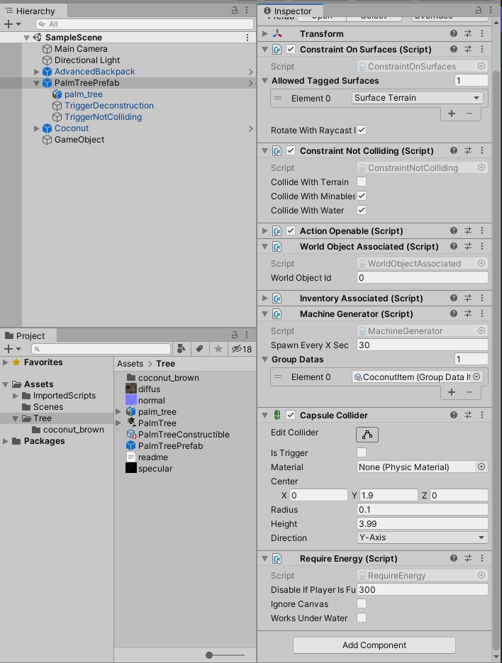The image size is (502, 663).
Task: Toggle Constraint On Surfaces enabled checkbox
Action: pos(291,49)
